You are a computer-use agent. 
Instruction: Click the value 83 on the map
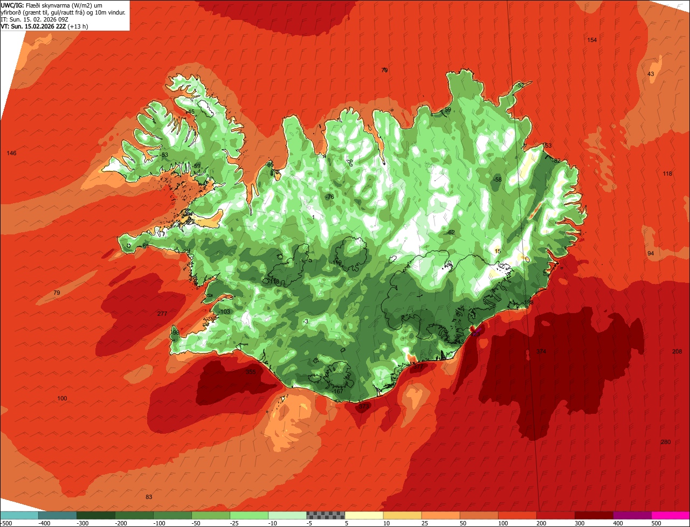click(149, 497)
